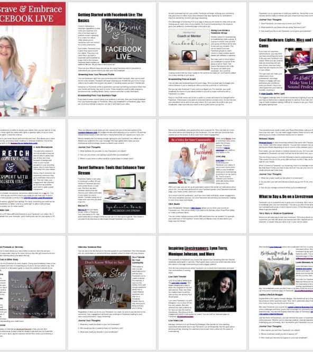
Task: Click the 'What to Say & Do on a Livestream' heading
Action: coord(286,196)
